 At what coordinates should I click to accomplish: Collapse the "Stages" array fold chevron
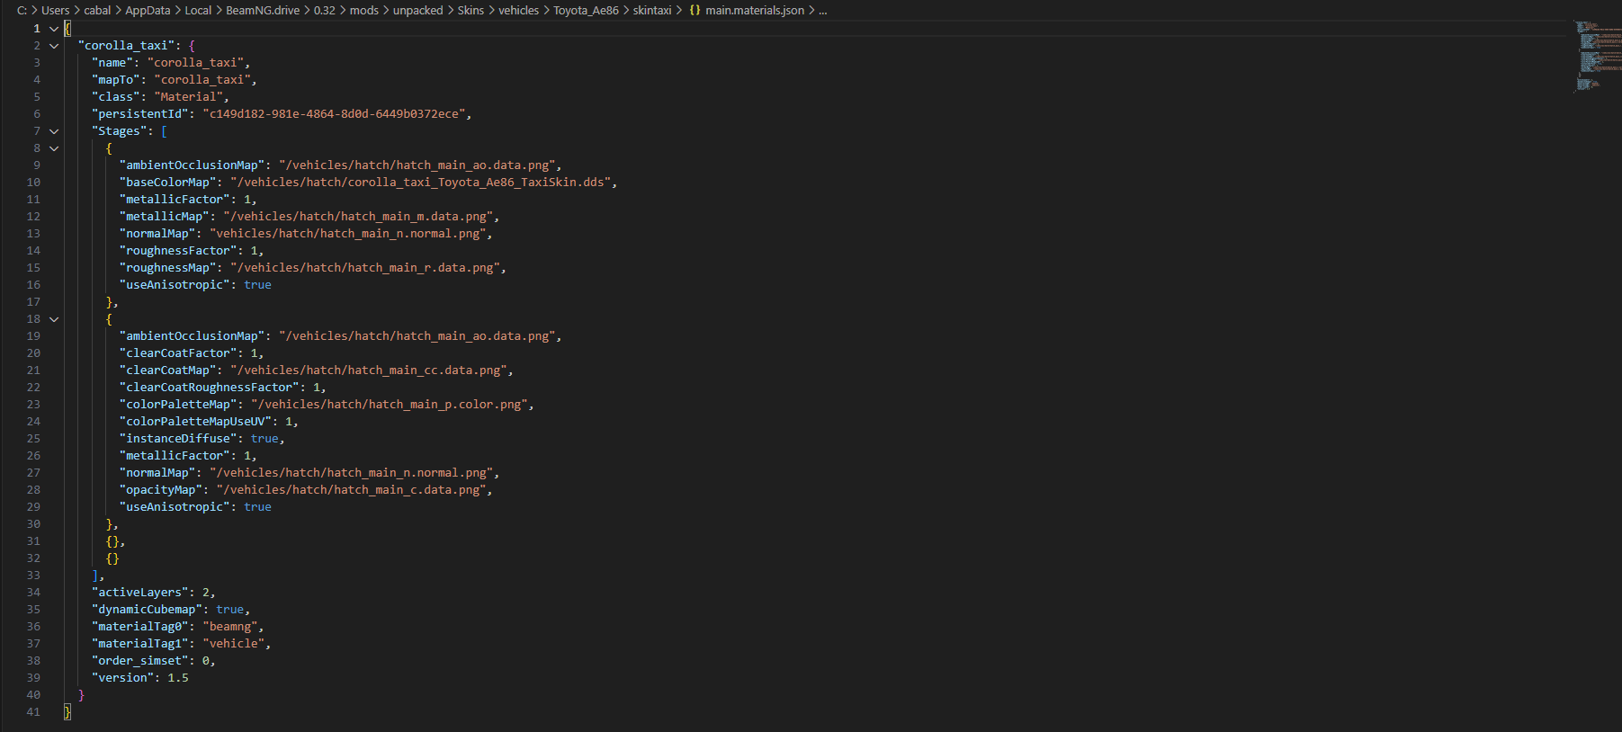(x=54, y=131)
